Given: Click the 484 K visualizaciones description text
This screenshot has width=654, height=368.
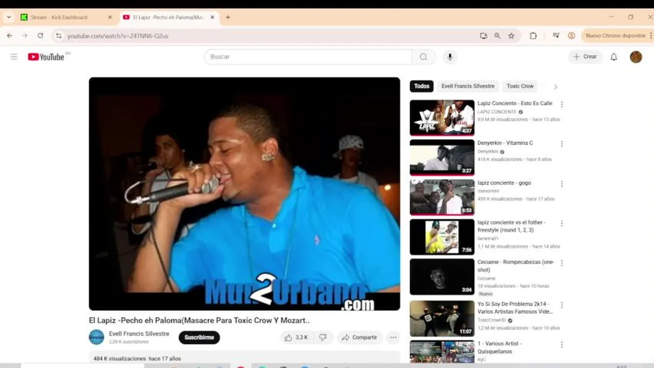Looking at the screenshot, I should point(137,359).
